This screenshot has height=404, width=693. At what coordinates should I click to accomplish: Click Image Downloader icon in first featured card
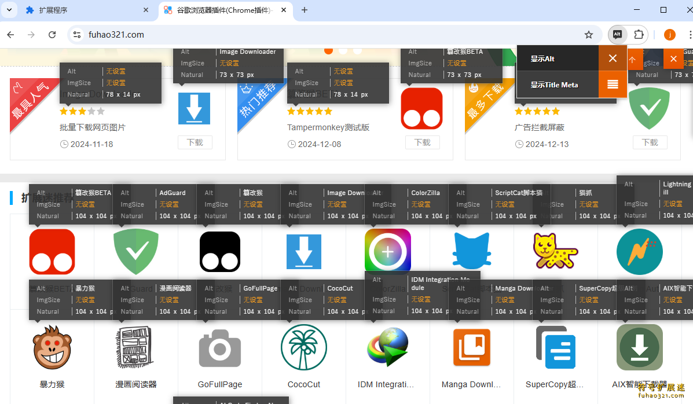coord(195,108)
